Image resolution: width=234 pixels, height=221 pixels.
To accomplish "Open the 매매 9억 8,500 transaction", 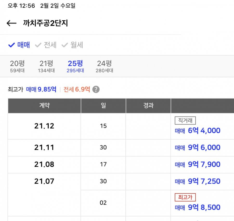I will pyautogui.click(x=198, y=207).
